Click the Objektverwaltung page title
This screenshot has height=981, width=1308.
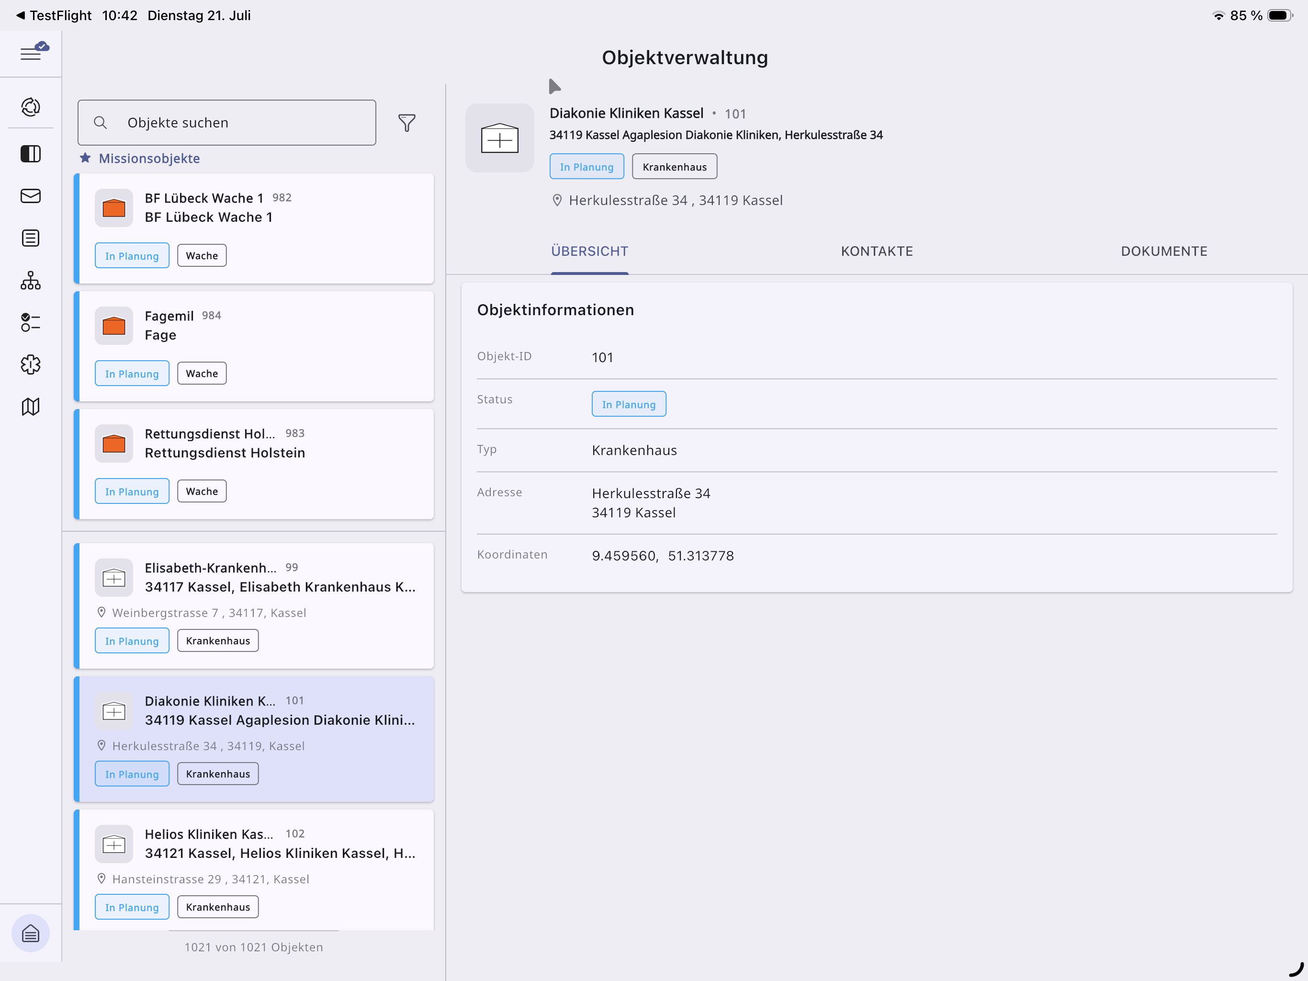click(x=685, y=57)
